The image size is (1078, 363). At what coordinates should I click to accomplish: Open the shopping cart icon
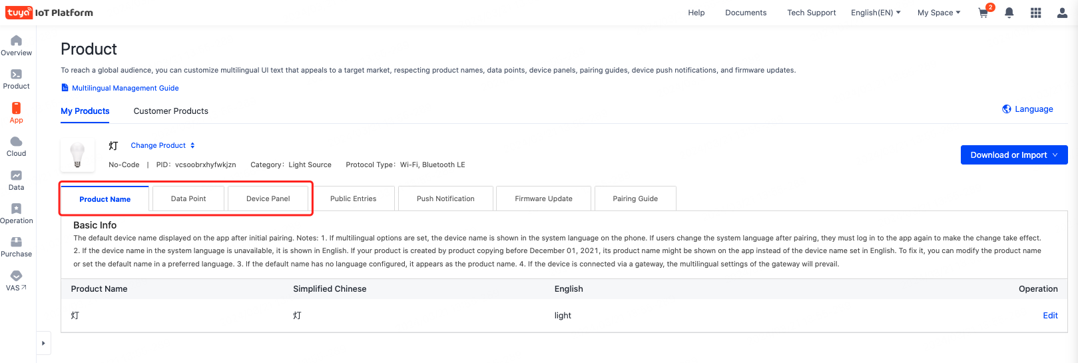[983, 13]
